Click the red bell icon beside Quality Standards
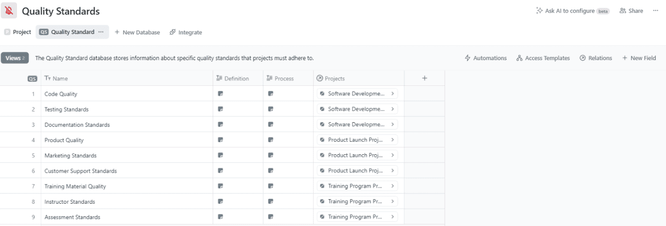 9,11
